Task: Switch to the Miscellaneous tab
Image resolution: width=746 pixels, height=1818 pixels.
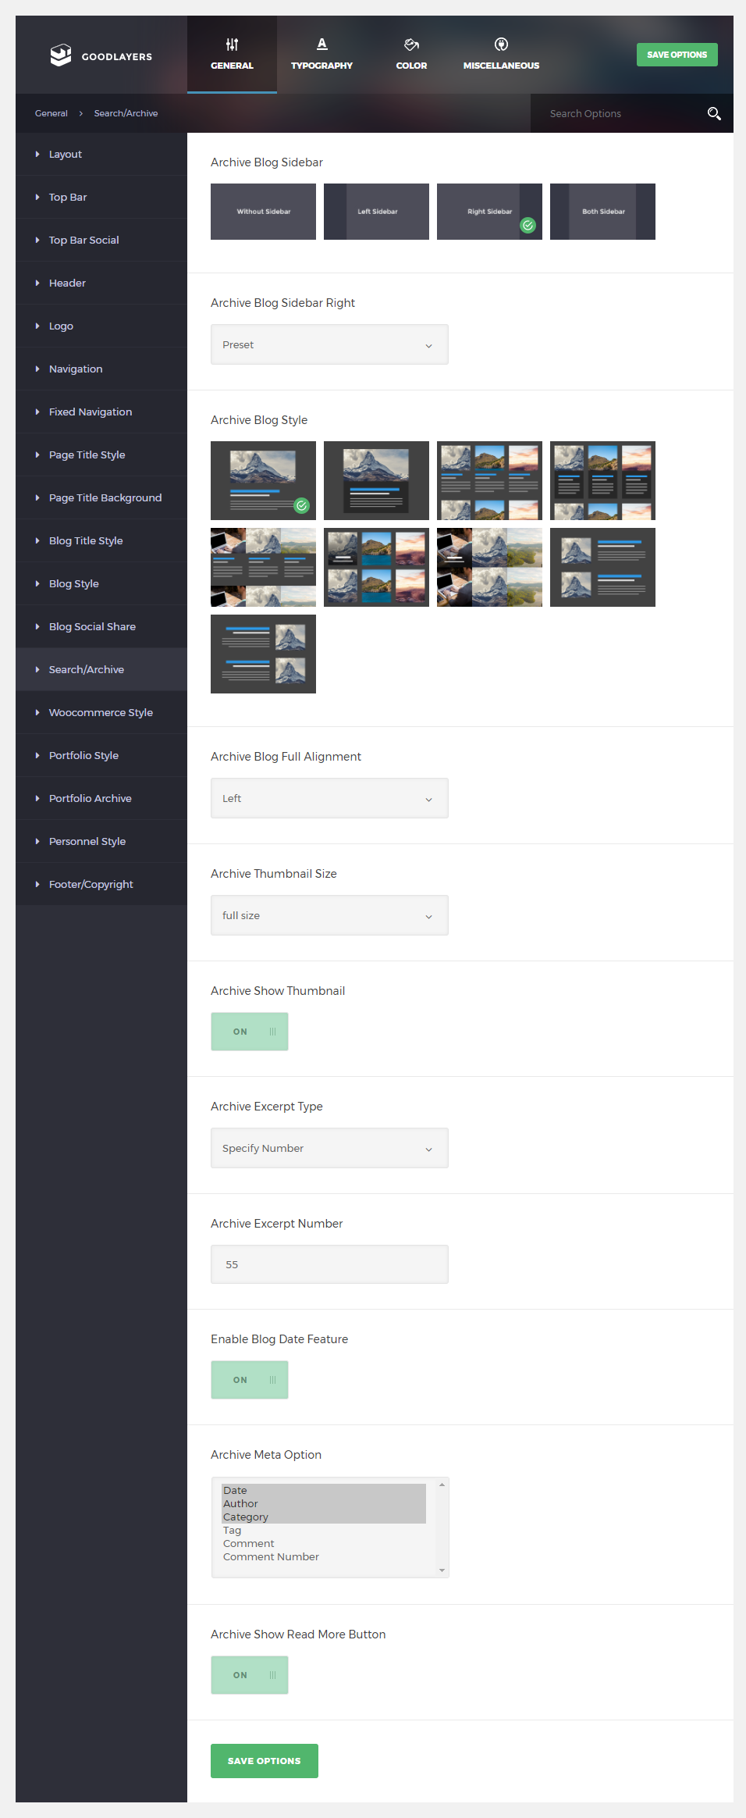Action: 501,55
